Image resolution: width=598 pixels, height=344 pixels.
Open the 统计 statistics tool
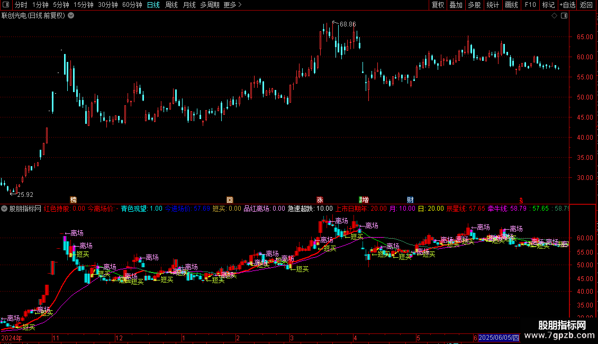(x=493, y=5)
